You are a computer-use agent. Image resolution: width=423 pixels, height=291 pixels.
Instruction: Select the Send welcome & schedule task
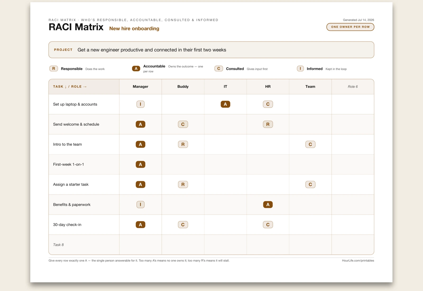pyautogui.click(x=76, y=124)
